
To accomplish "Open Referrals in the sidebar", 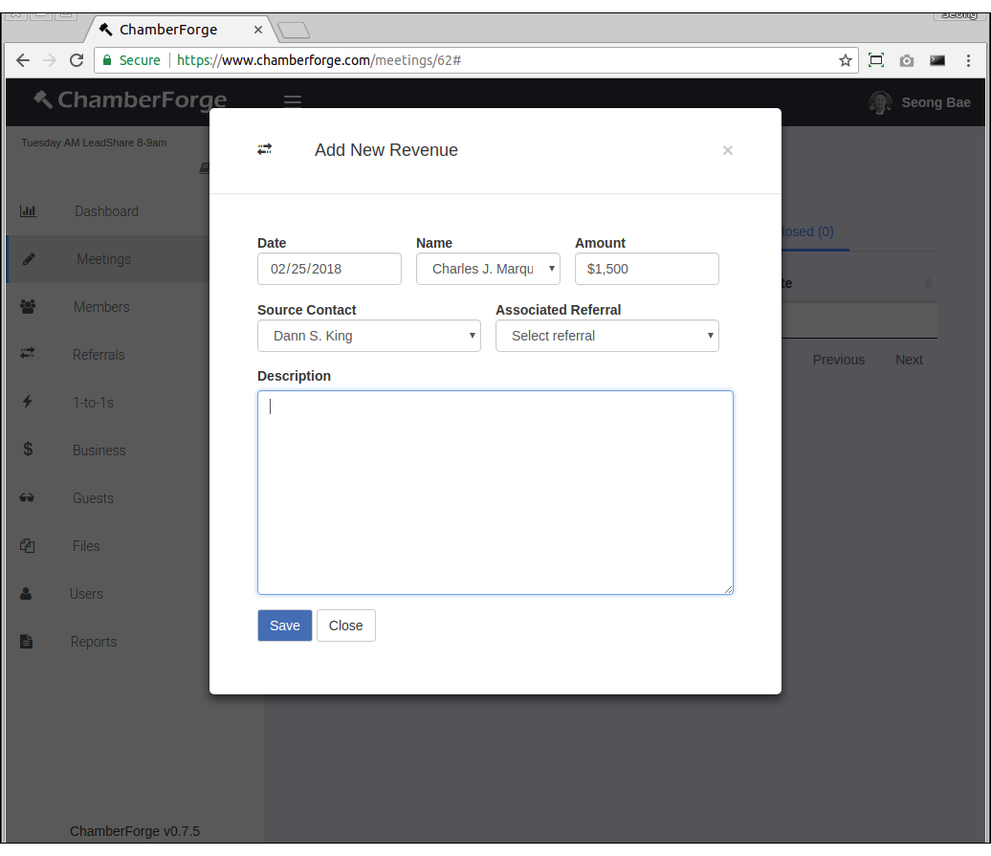I will coord(99,355).
